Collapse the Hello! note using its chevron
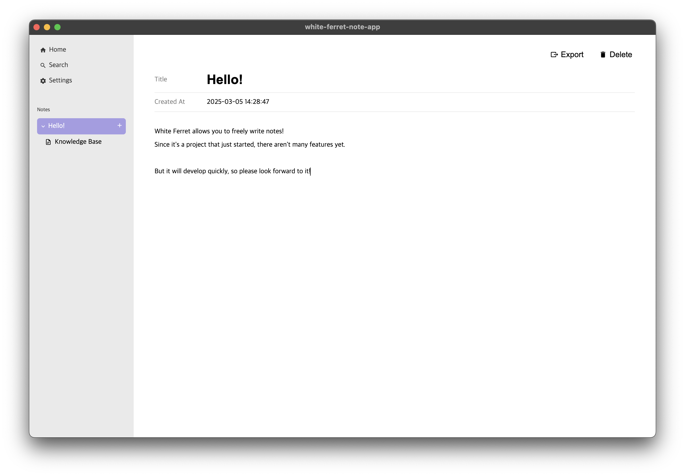685x476 pixels. [43, 126]
